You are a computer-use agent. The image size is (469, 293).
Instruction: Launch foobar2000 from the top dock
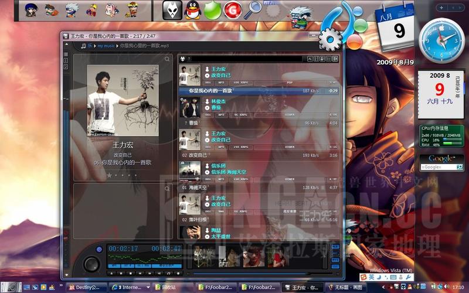(172, 10)
